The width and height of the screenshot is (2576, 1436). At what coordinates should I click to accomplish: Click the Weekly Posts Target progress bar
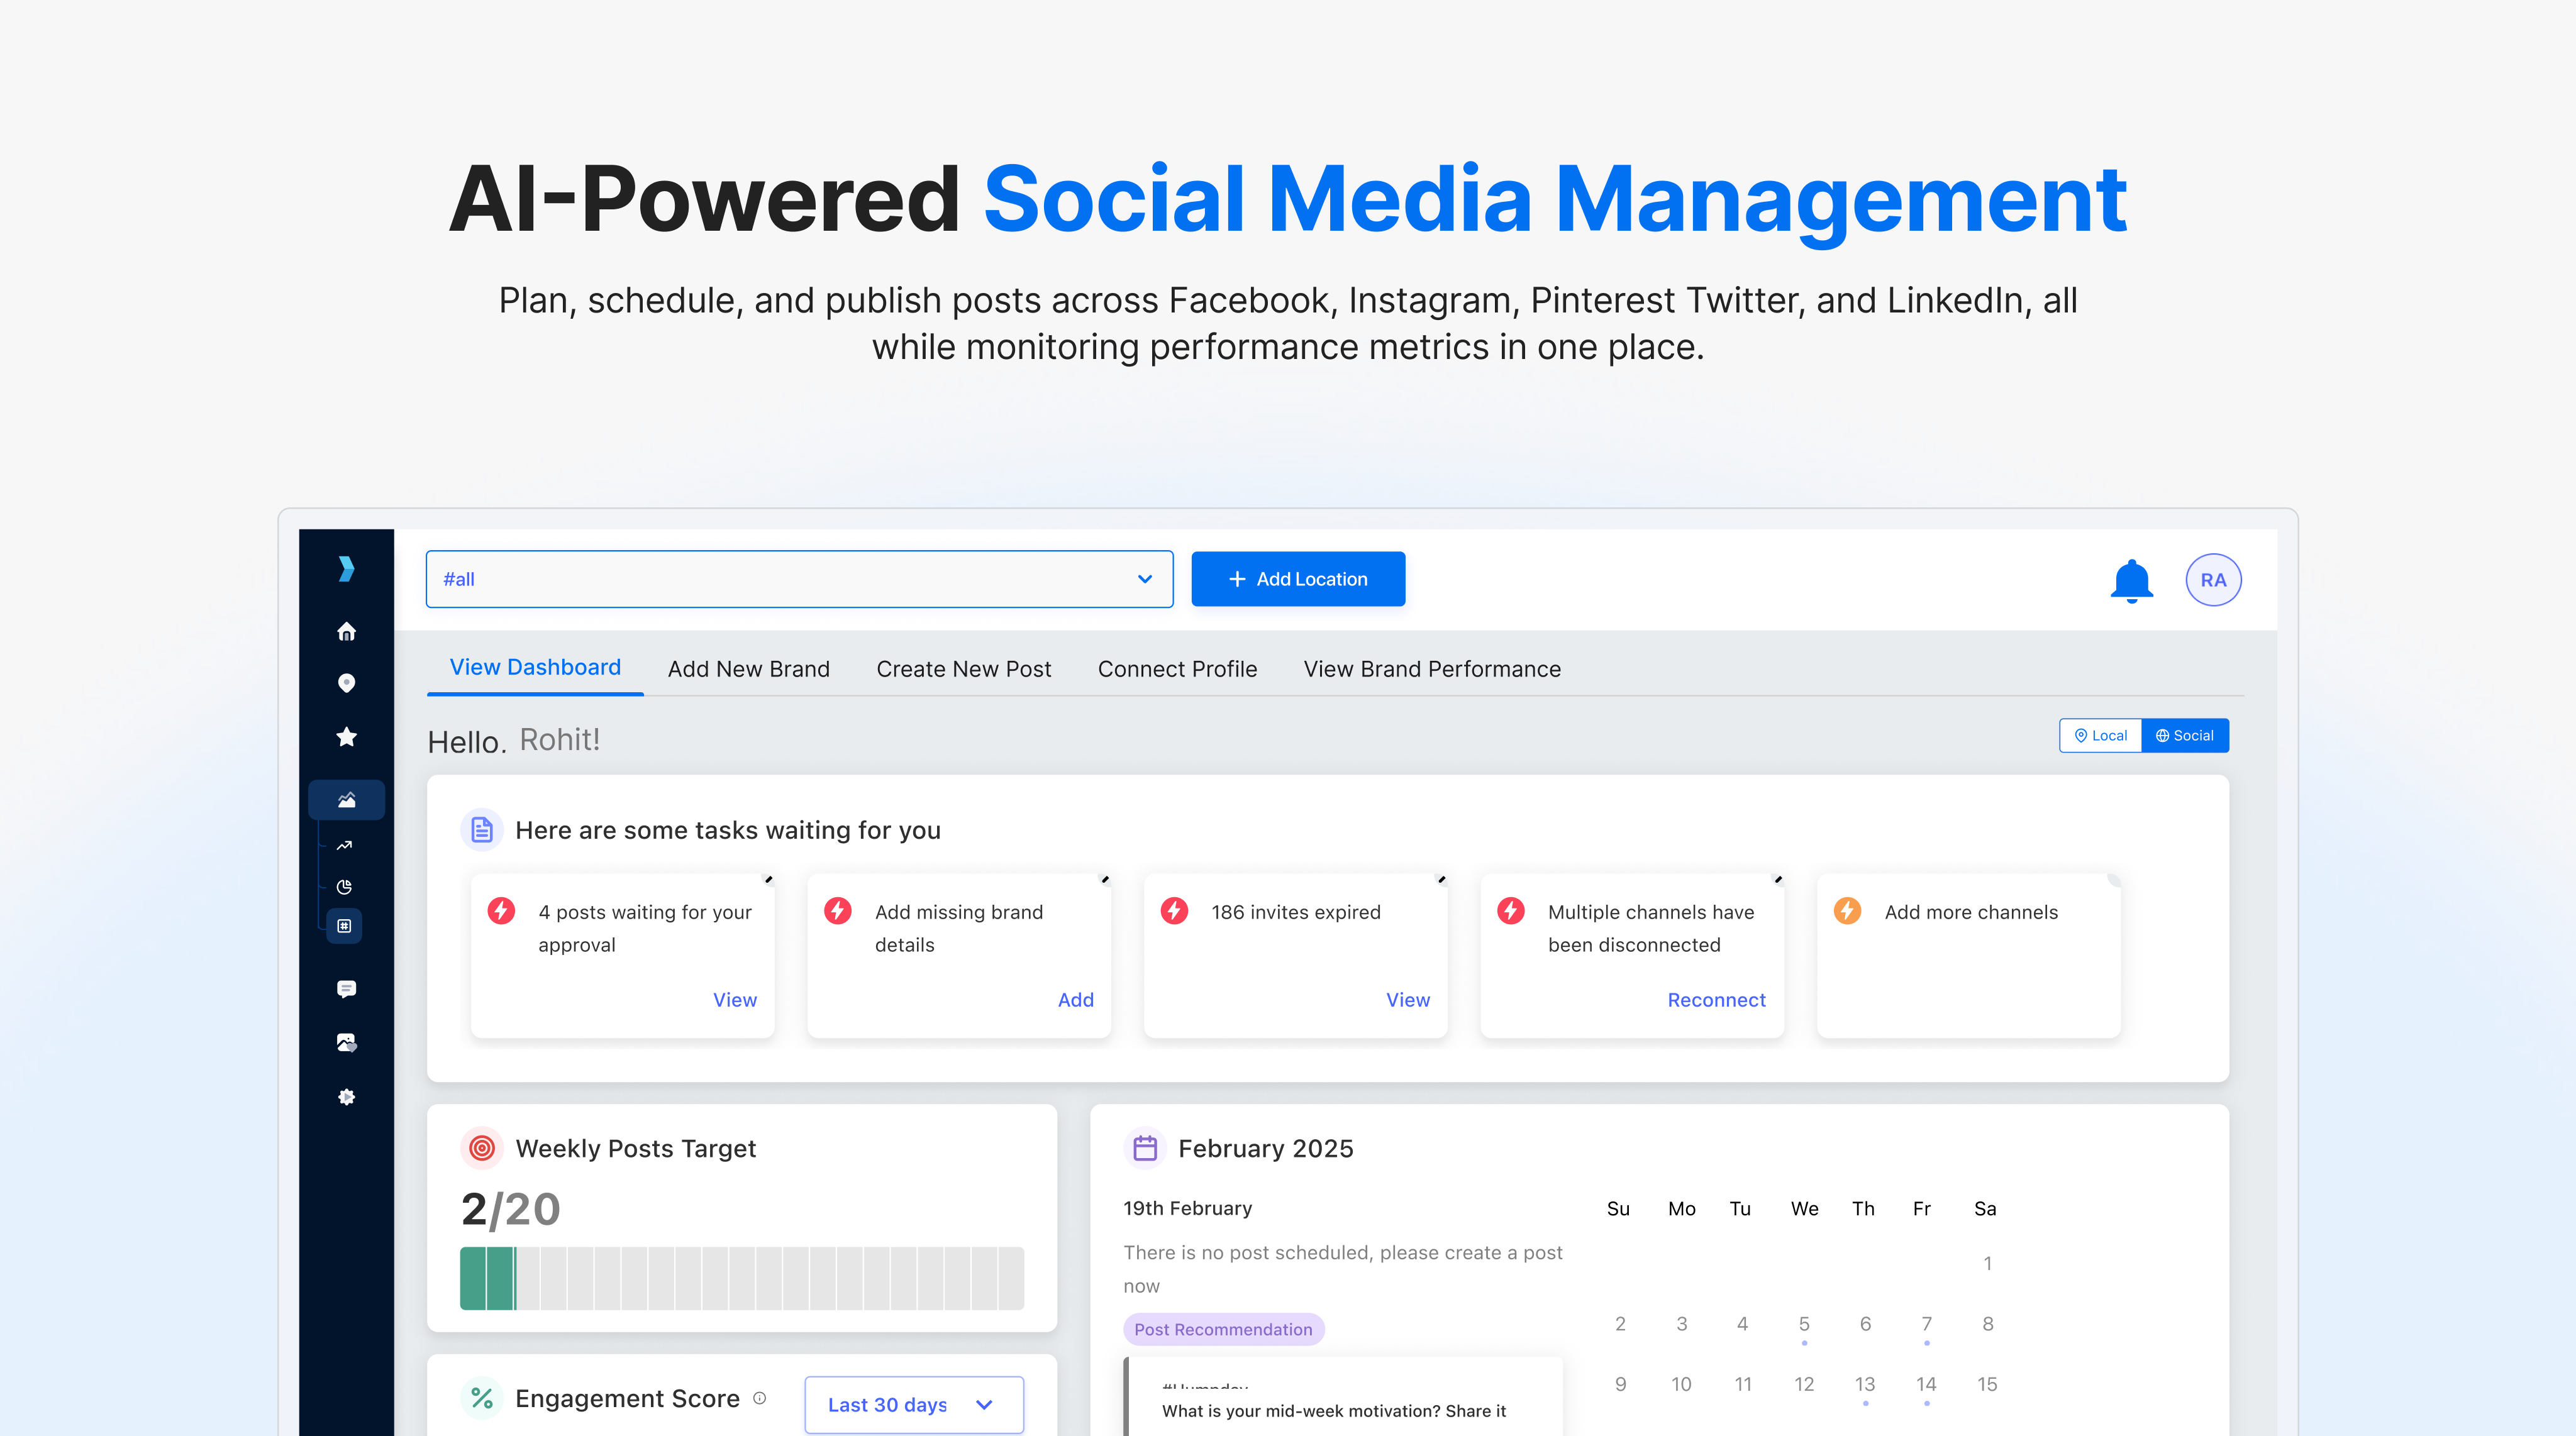tap(741, 1278)
